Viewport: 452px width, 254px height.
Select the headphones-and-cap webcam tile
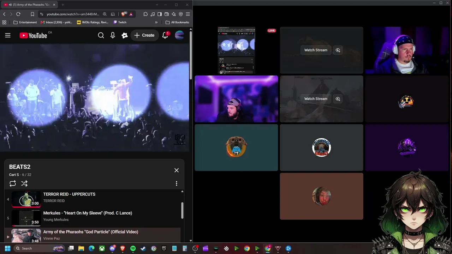click(x=407, y=50)
